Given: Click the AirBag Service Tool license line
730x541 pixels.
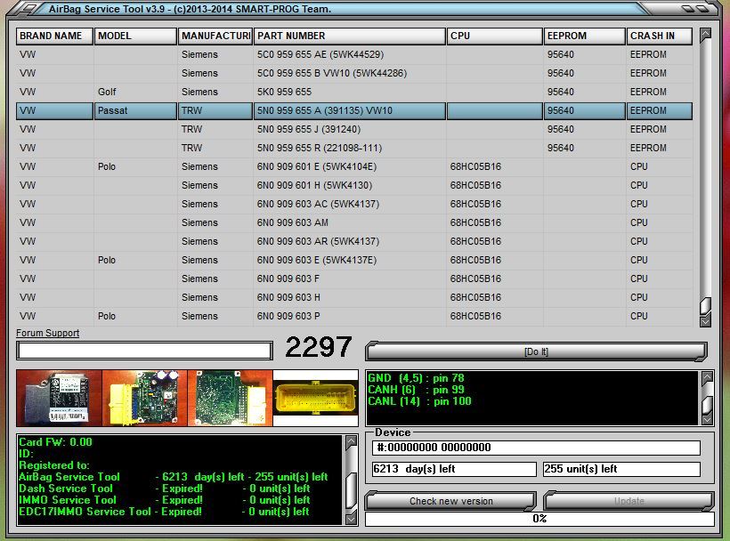Looking at the screenshot, I should [174, 477].
